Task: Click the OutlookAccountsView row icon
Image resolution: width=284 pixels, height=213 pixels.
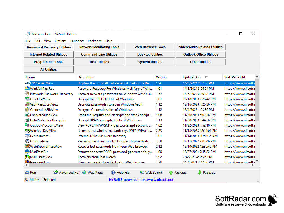Action: click(x=27, y=125)
